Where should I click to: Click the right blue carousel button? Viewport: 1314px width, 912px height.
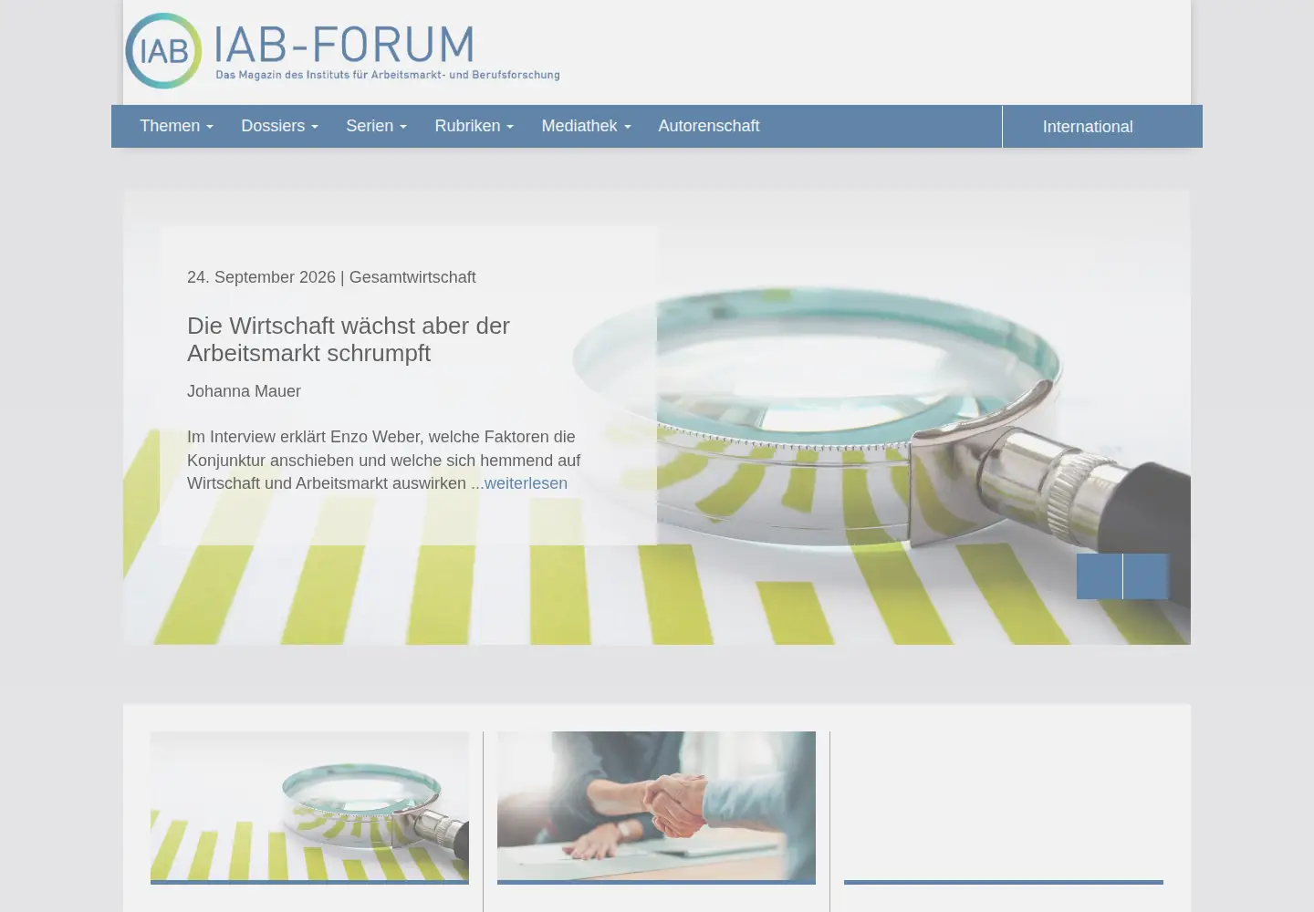(x=1146, y=576)
